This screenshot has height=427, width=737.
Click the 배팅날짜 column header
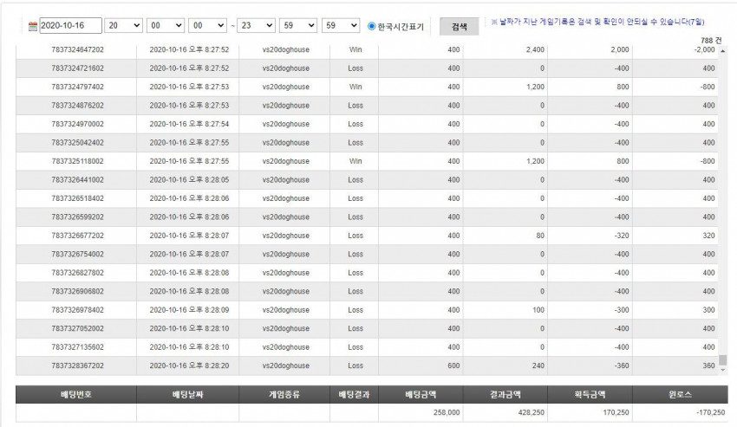point(187,395)
